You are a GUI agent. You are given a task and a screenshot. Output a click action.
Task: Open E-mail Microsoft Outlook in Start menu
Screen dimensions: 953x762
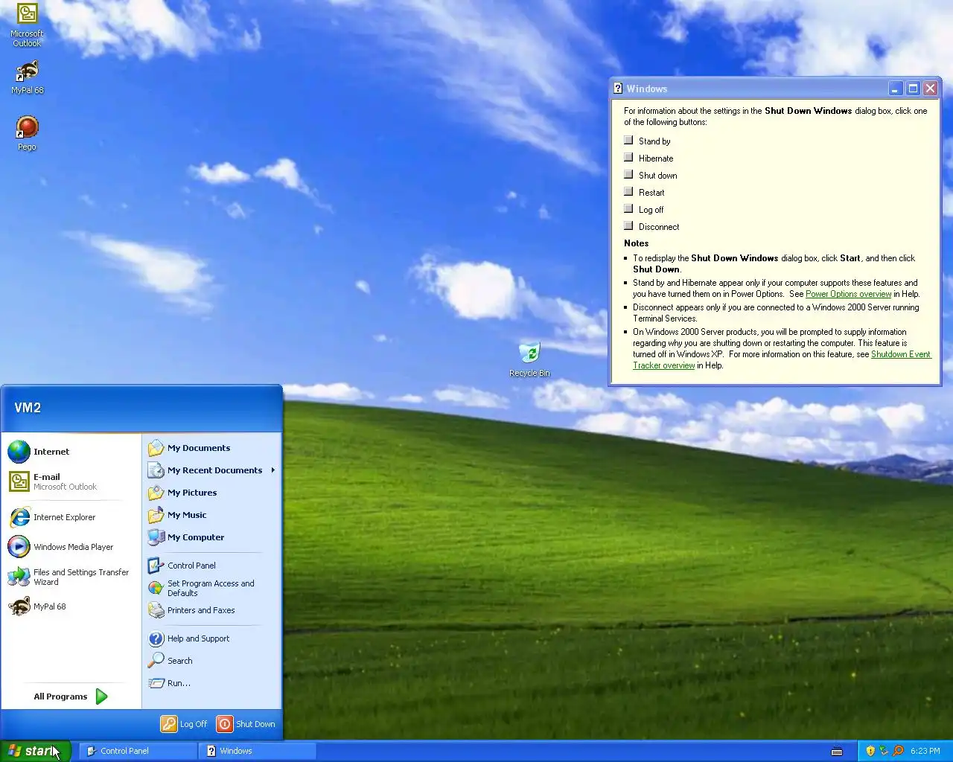(x=71, y=481)
